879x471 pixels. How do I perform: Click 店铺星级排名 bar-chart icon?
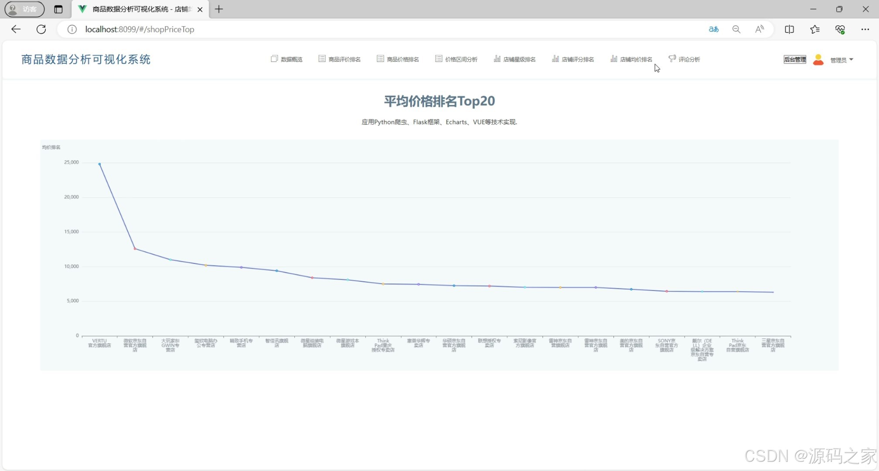coord(497,59)
